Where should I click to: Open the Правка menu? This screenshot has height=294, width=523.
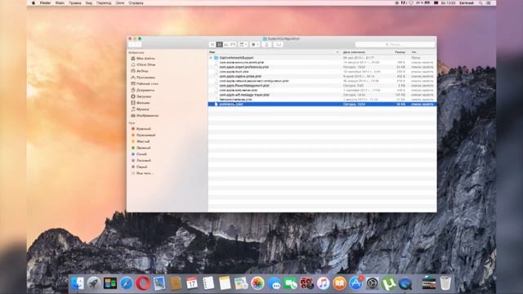(x=74, y=3)
